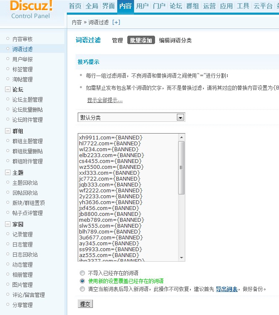Screen dimensions: 279x315
Task: Open 分享管理 in the sidebar
Action: (23, 305)
